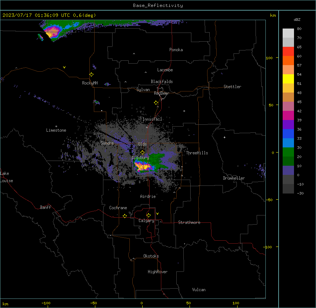Click the slate-blue 10 dBZ legend swatch
This screenshot has height=308, width=316.
(x=288, y=170)
